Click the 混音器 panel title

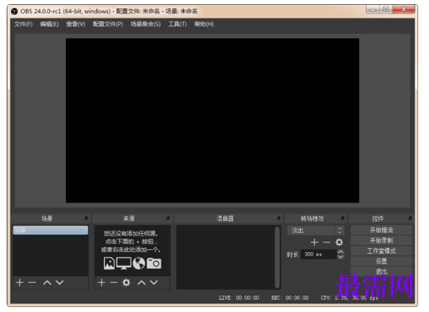(x=224, y=218)
